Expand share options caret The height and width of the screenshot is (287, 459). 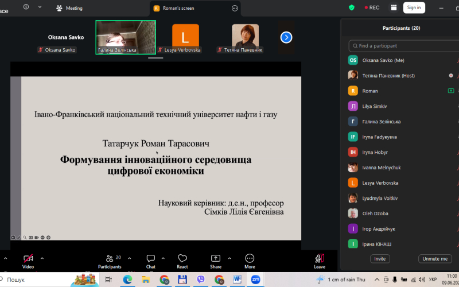pos(229,258)
